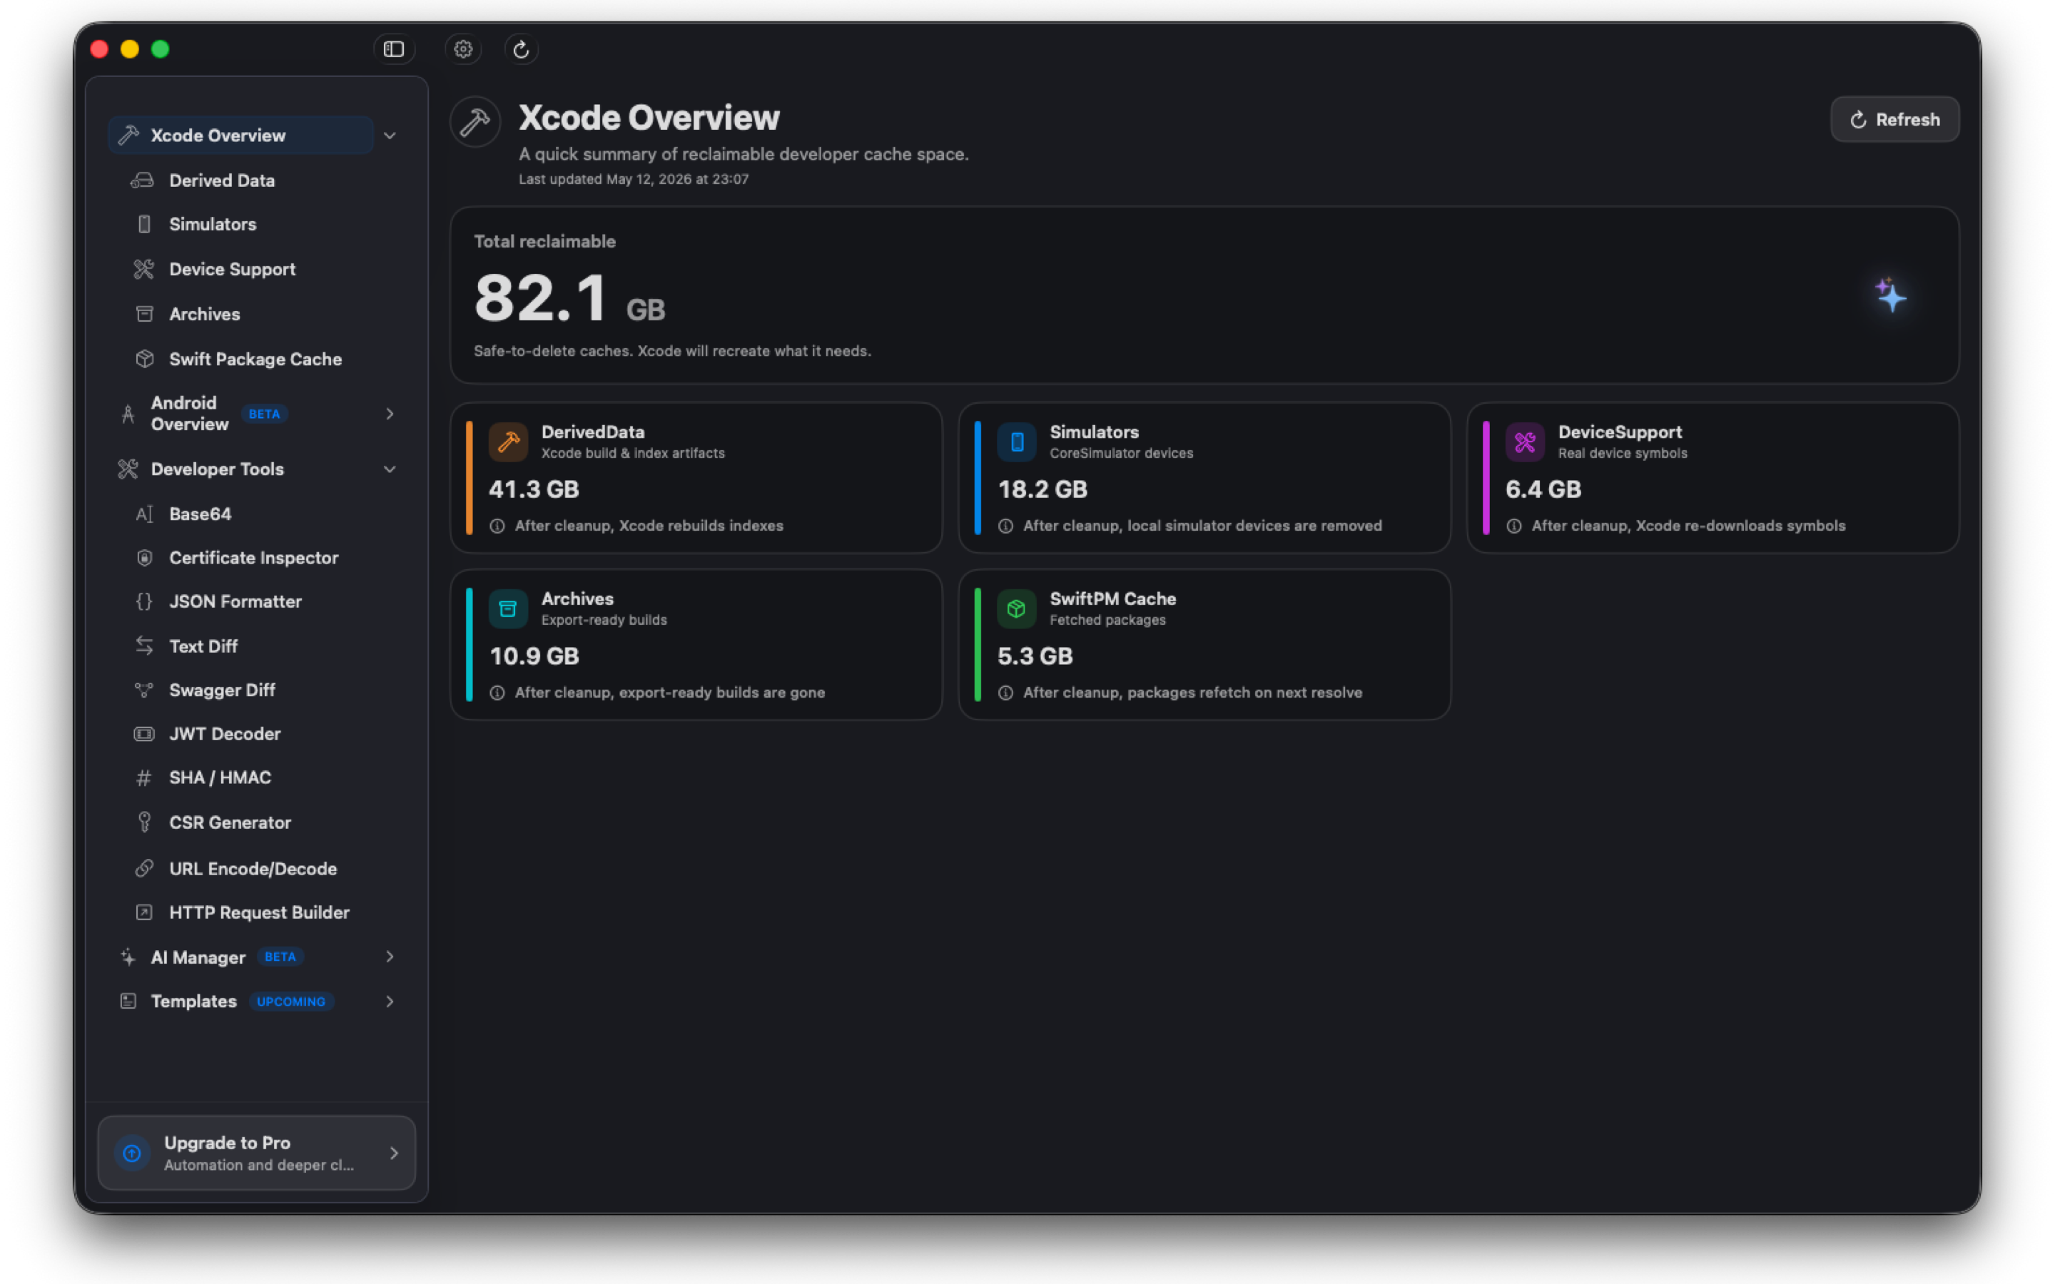2055x1284 pixels.
Task: Expand the AI Manager section chevron
Action: tap(390, 956)
